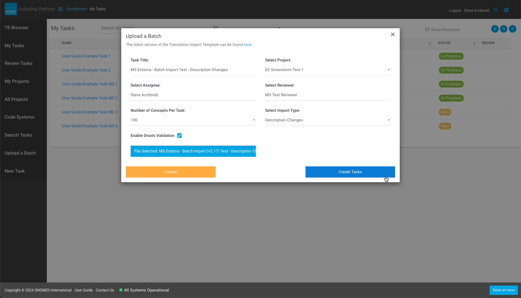
Task: Toggle the hamburger menu icon
Action: pyautogui.click(x=60, y=9)
